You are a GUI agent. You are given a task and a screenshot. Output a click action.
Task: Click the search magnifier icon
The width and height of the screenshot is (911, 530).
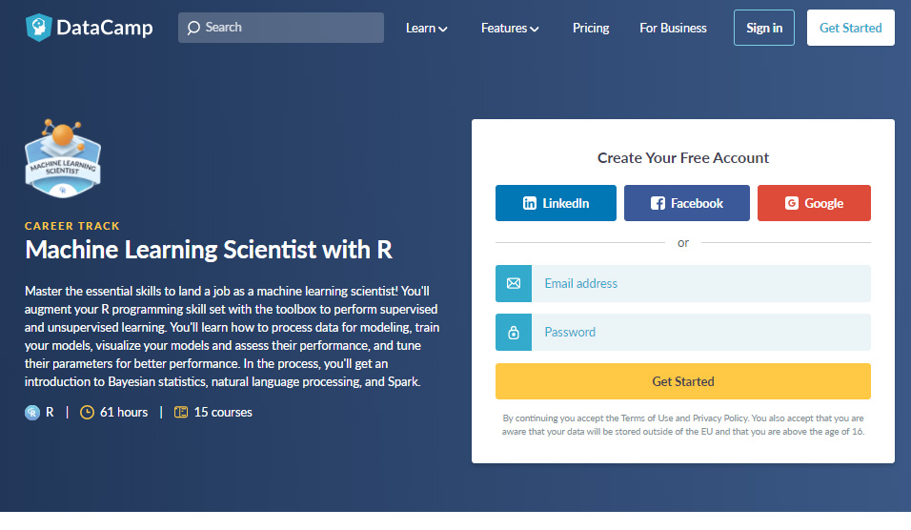tap(193, 28)
